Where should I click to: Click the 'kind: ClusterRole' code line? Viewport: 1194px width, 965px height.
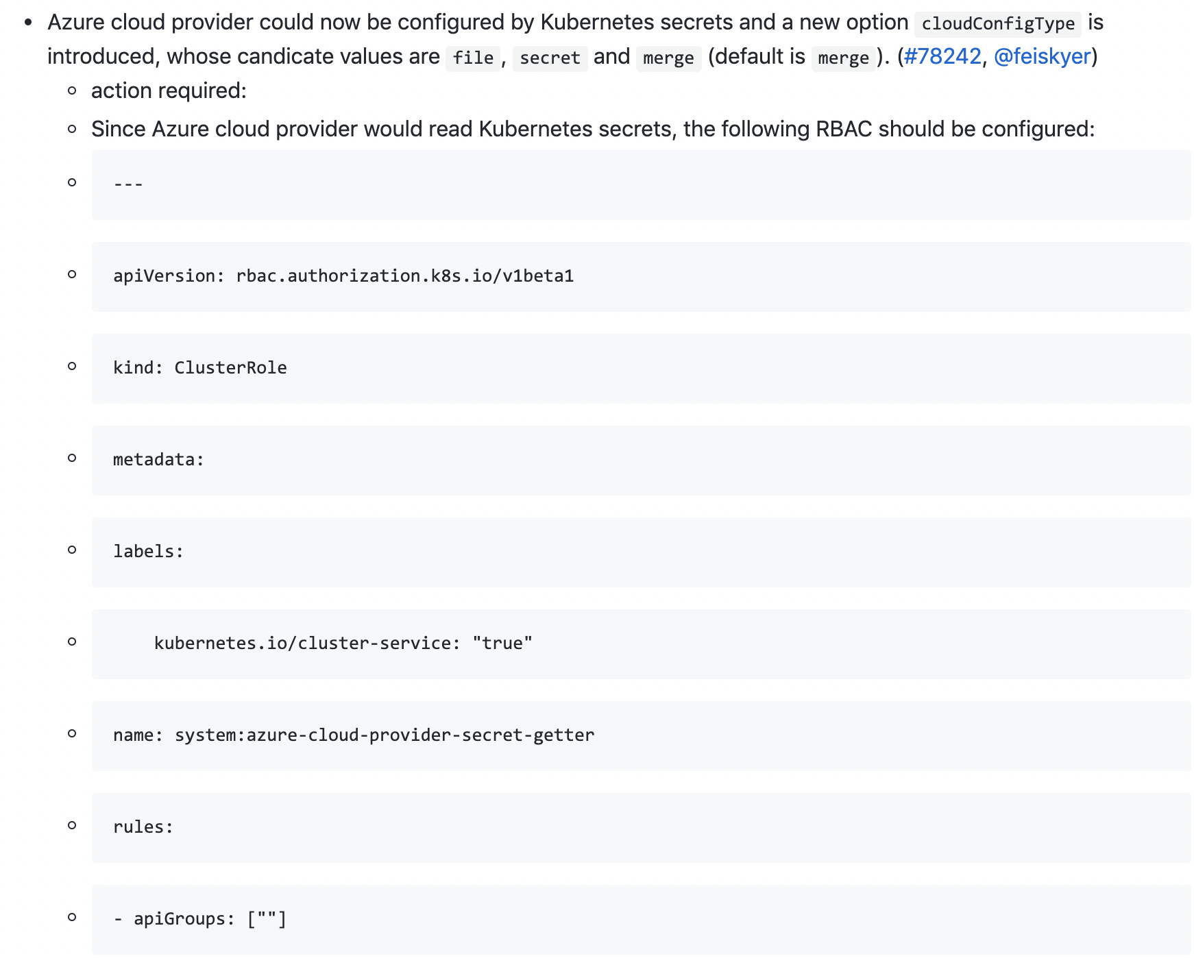[641, 369]
